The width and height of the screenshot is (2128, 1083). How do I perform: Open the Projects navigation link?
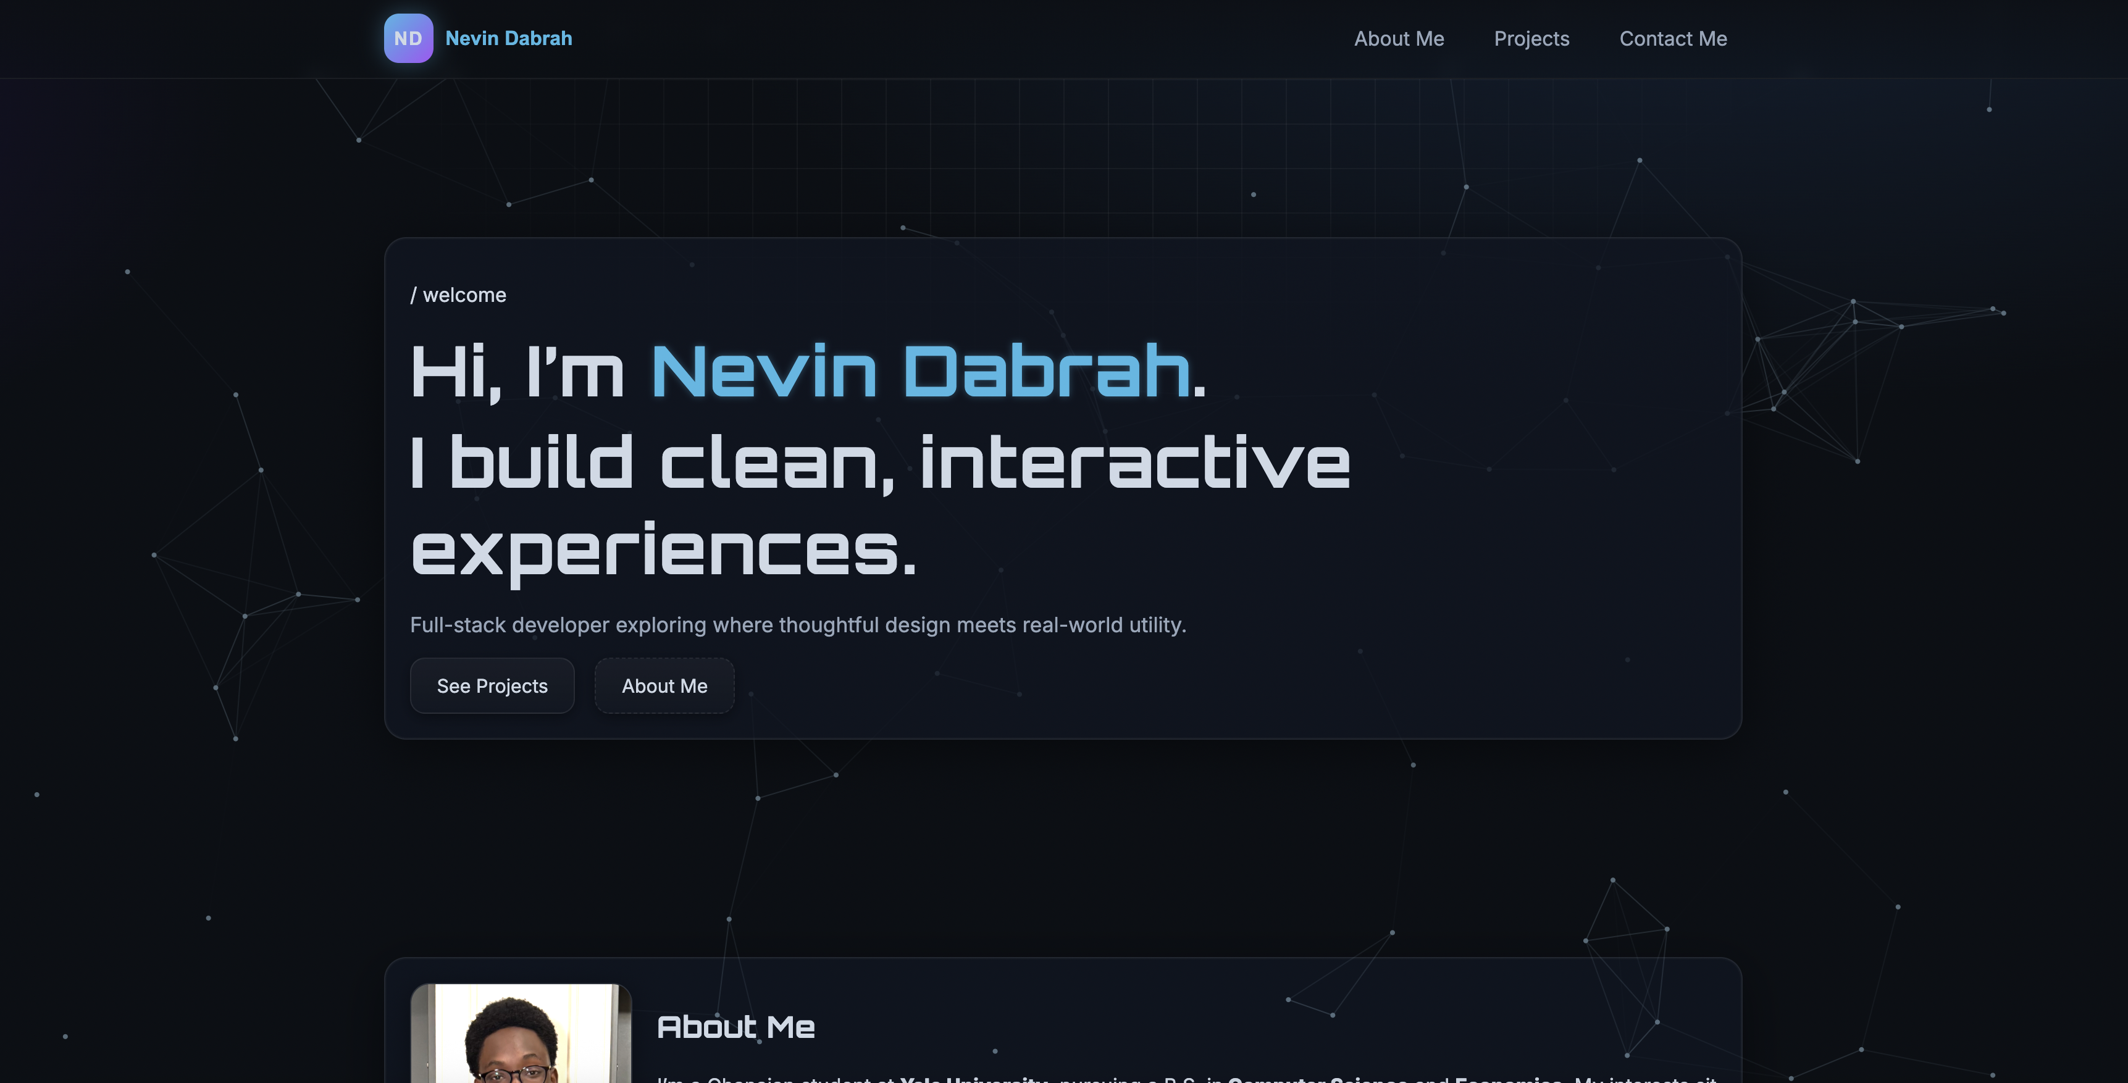click(1531, 38)
